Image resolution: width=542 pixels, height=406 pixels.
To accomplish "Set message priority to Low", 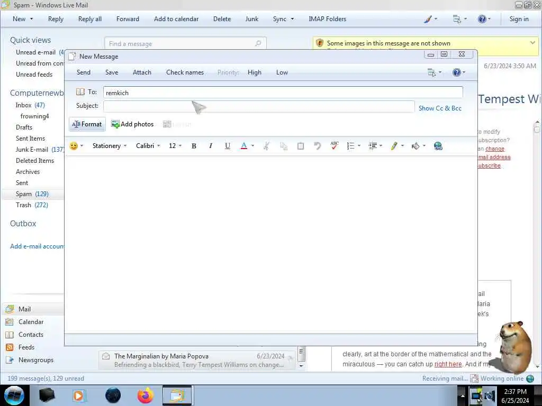I will [282, 72].
